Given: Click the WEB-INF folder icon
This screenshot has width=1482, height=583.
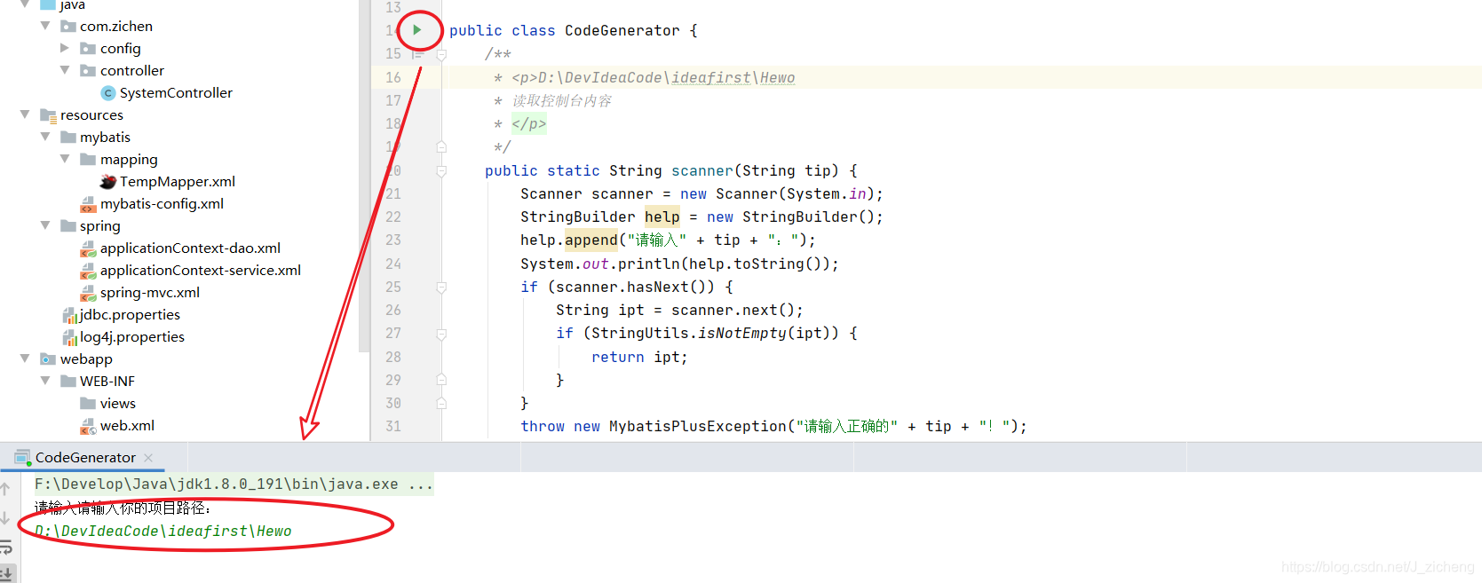Looking at the screenshot, I should [x=67, y=382].
